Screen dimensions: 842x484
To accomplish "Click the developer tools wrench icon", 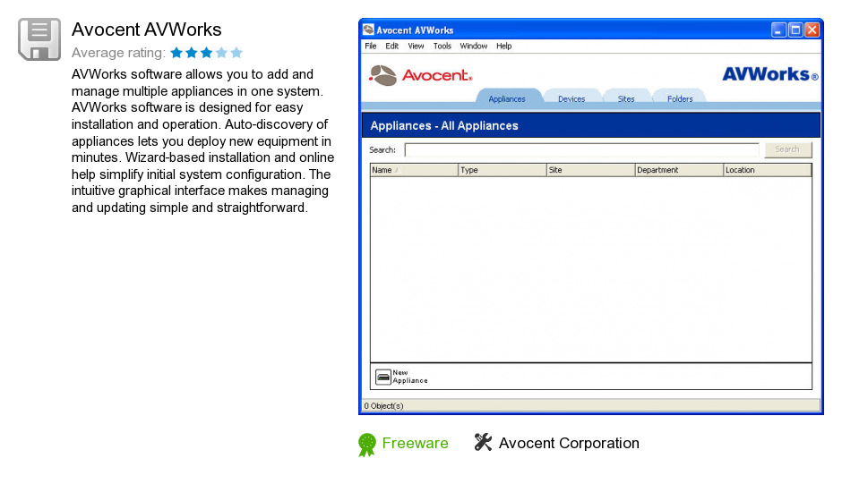I will [483, 442].
